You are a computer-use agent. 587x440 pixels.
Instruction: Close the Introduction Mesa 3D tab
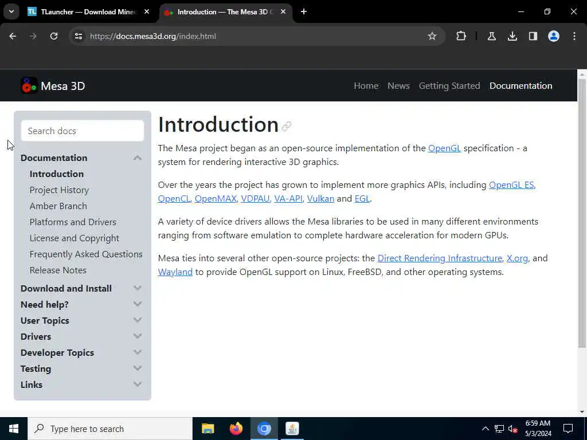283,11
